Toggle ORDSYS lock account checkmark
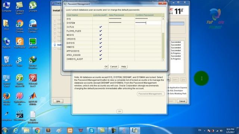This screenshot has width=239, height=134. click(100, 39)
